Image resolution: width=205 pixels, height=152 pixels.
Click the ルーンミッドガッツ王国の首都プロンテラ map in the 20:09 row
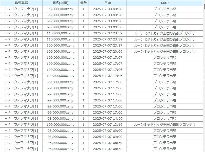(x=165, y=52)
